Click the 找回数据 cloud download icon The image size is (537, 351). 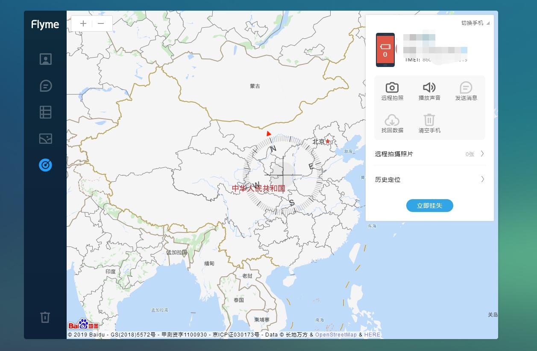pyautogui.click(x=392, y=120)
